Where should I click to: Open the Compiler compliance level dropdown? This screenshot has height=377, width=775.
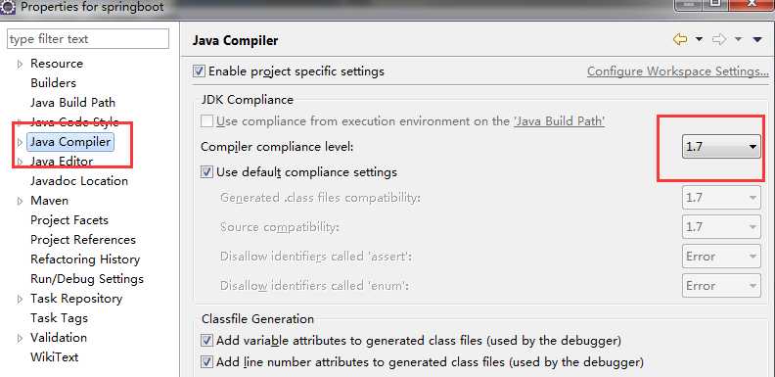click(x=721, y=147)
